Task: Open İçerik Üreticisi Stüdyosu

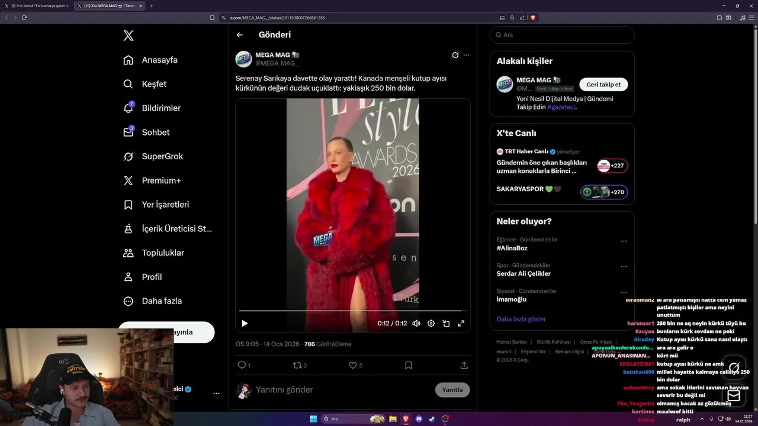Action: tap(168, 229)
